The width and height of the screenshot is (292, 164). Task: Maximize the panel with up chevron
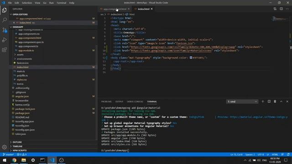(281, 102)
